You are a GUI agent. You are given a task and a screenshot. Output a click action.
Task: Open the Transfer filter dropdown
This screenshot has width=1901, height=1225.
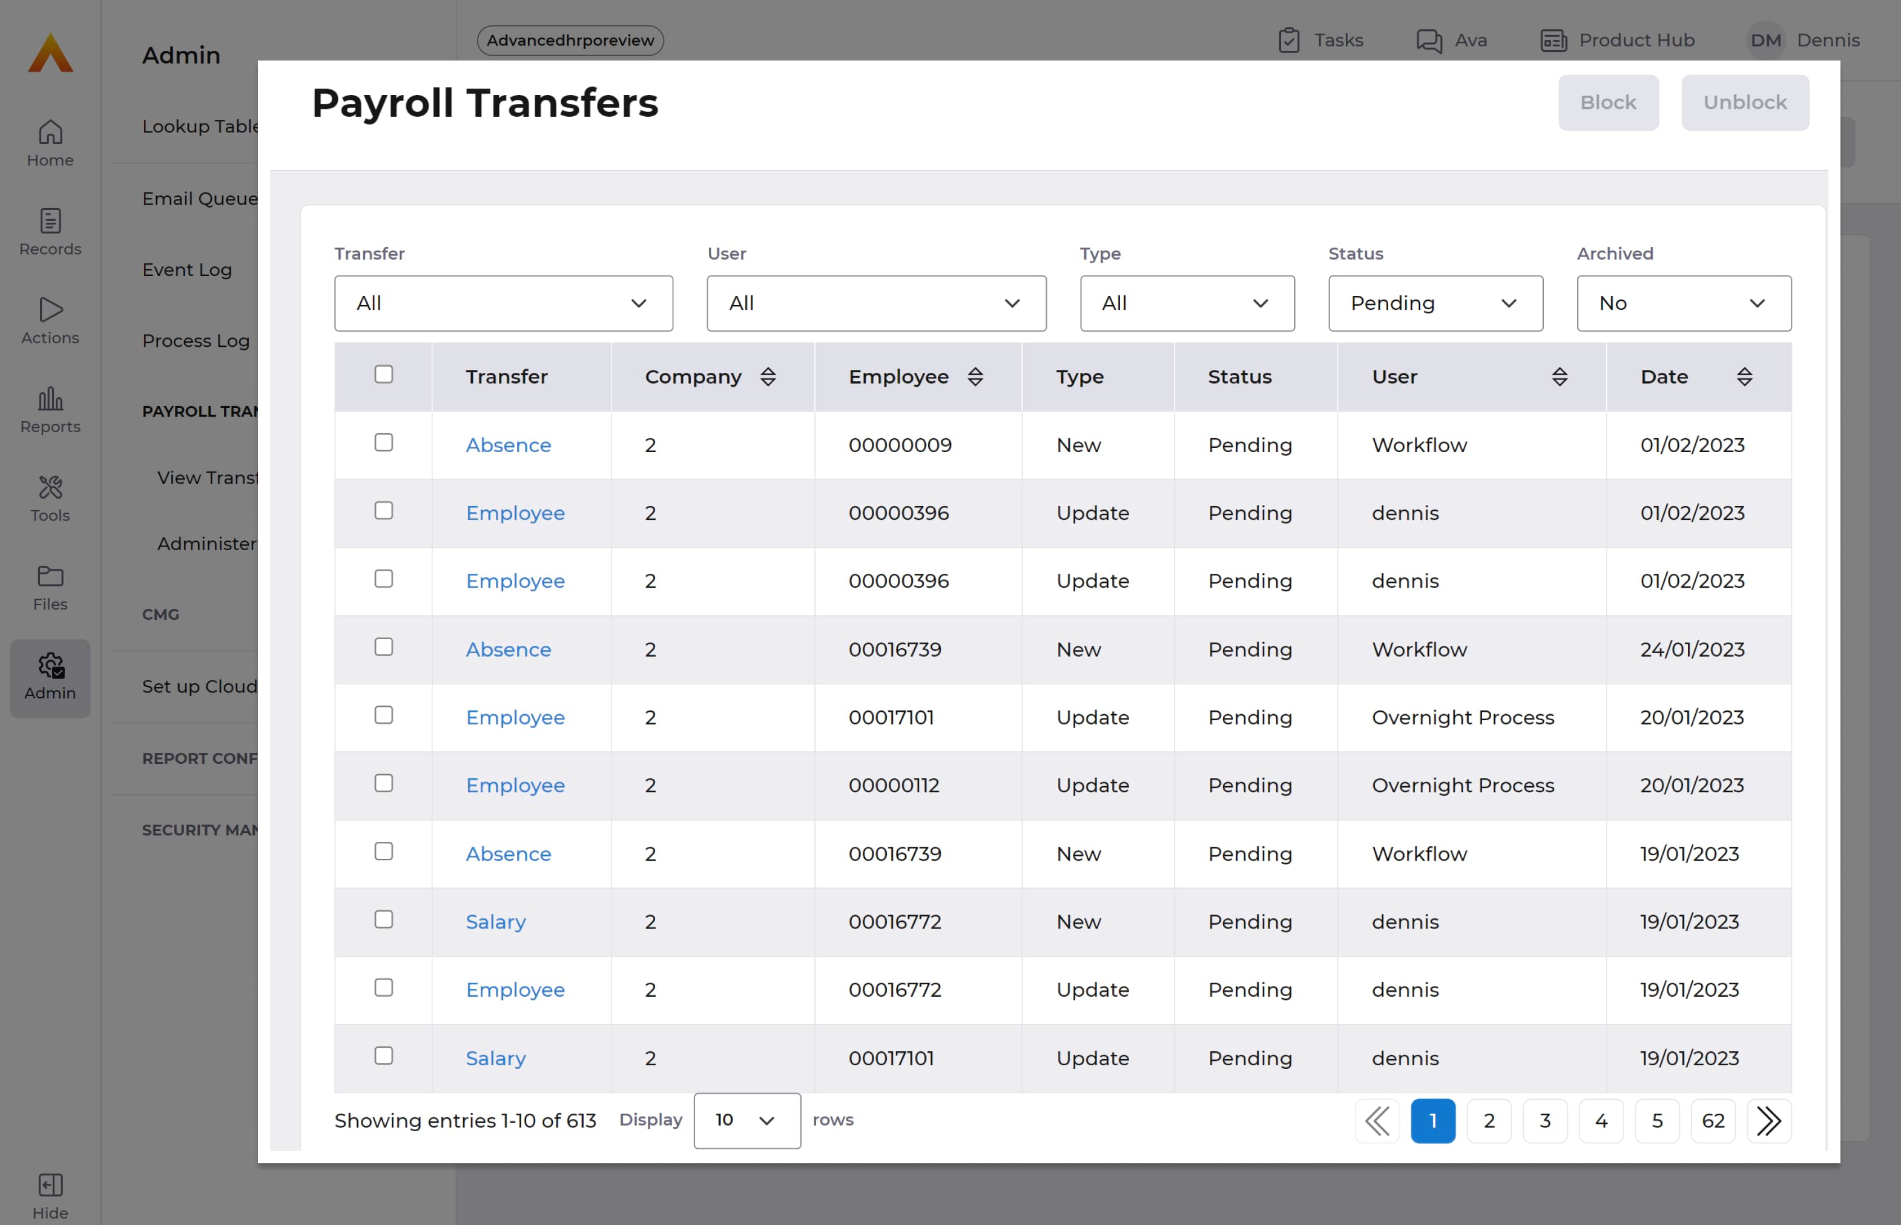(504, 303)
